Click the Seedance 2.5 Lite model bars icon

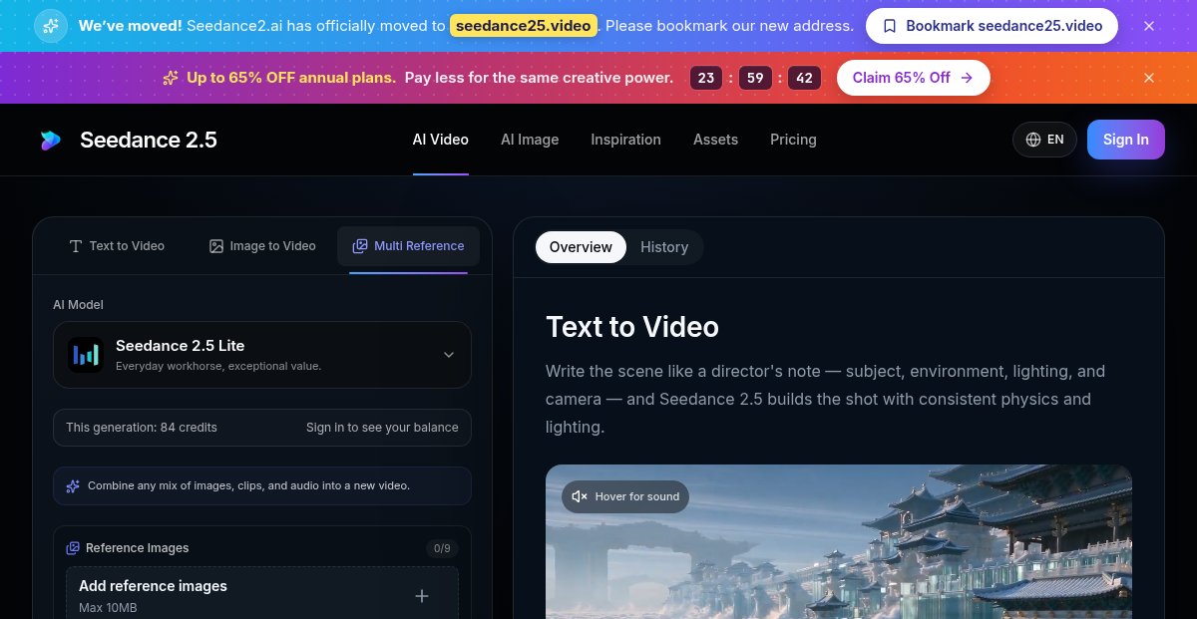(x=86, y=355)
